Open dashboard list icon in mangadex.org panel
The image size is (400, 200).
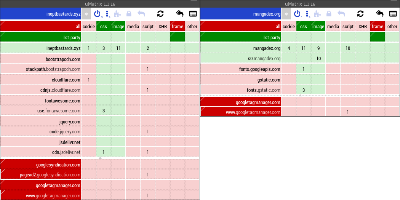[x=393, y=14]
